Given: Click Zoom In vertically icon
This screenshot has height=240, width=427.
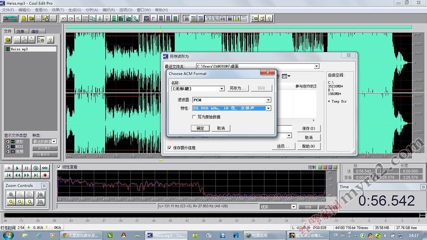Looking at the screenshot, I should pos(41,194).
